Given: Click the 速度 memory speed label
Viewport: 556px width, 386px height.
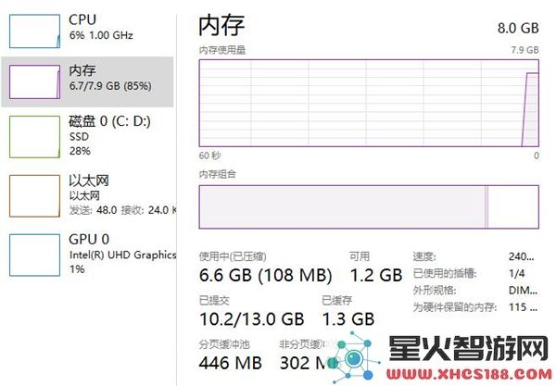Looking at the screenshot, I should [424, 256].
